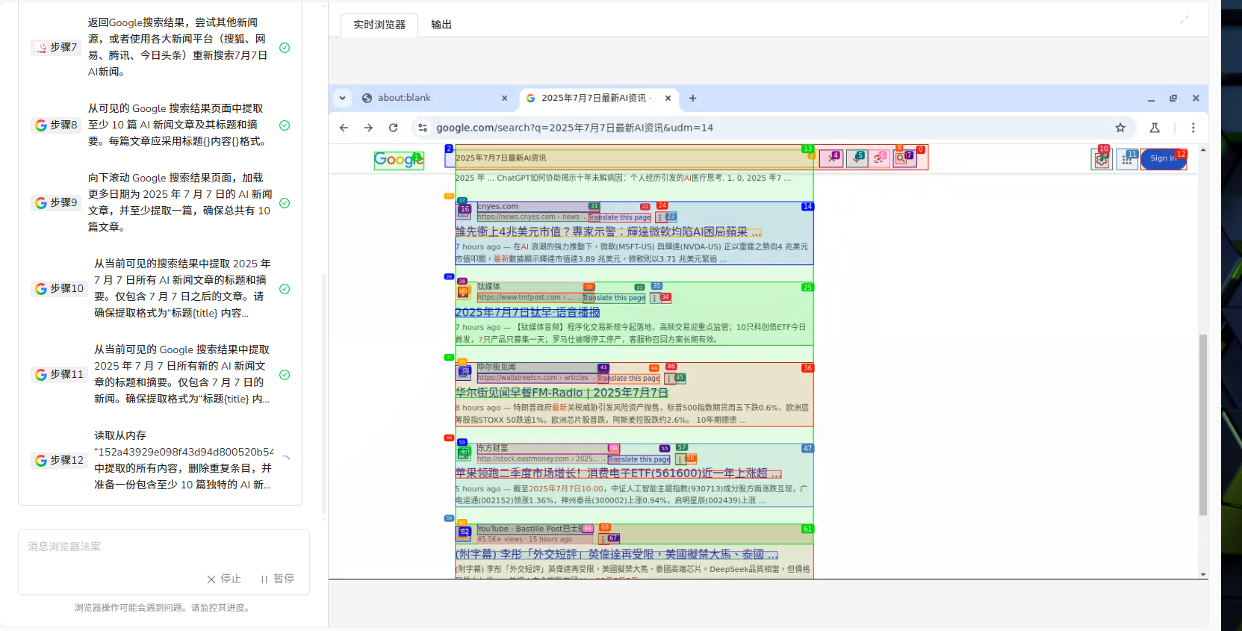Open result 誰先衝上4兆美元市值

click(x=608, y=231)
